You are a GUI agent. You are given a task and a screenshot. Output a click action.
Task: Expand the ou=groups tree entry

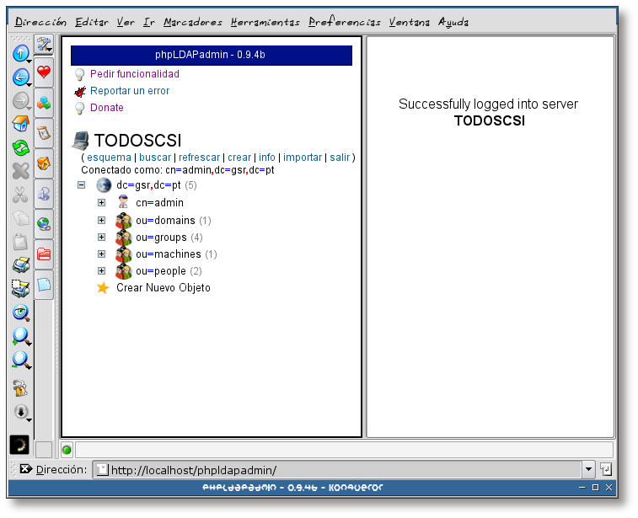click(101, 238)
